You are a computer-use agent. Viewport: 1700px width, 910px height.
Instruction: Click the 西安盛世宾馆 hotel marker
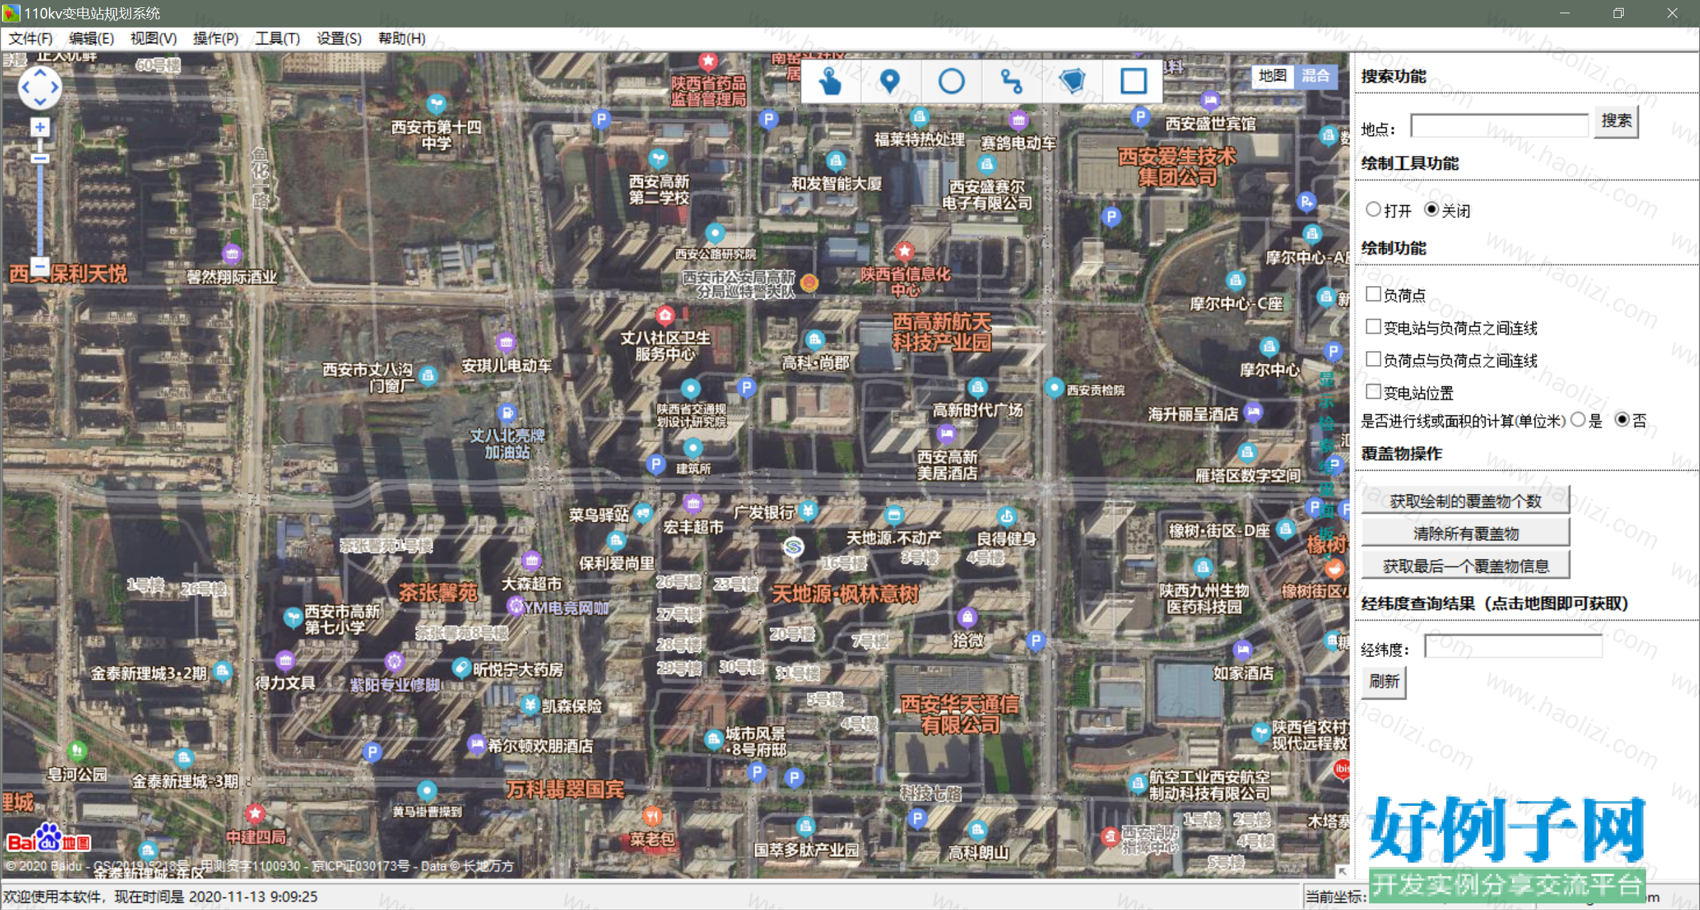[1211, 101]
